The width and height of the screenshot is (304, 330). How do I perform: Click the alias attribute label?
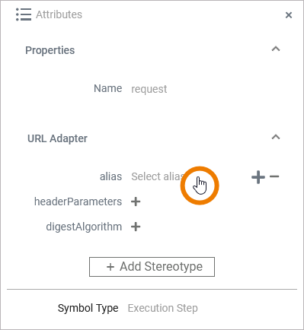(x=110, y=176)
